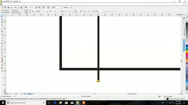
Task: Undo the last action
Action: 26,7
